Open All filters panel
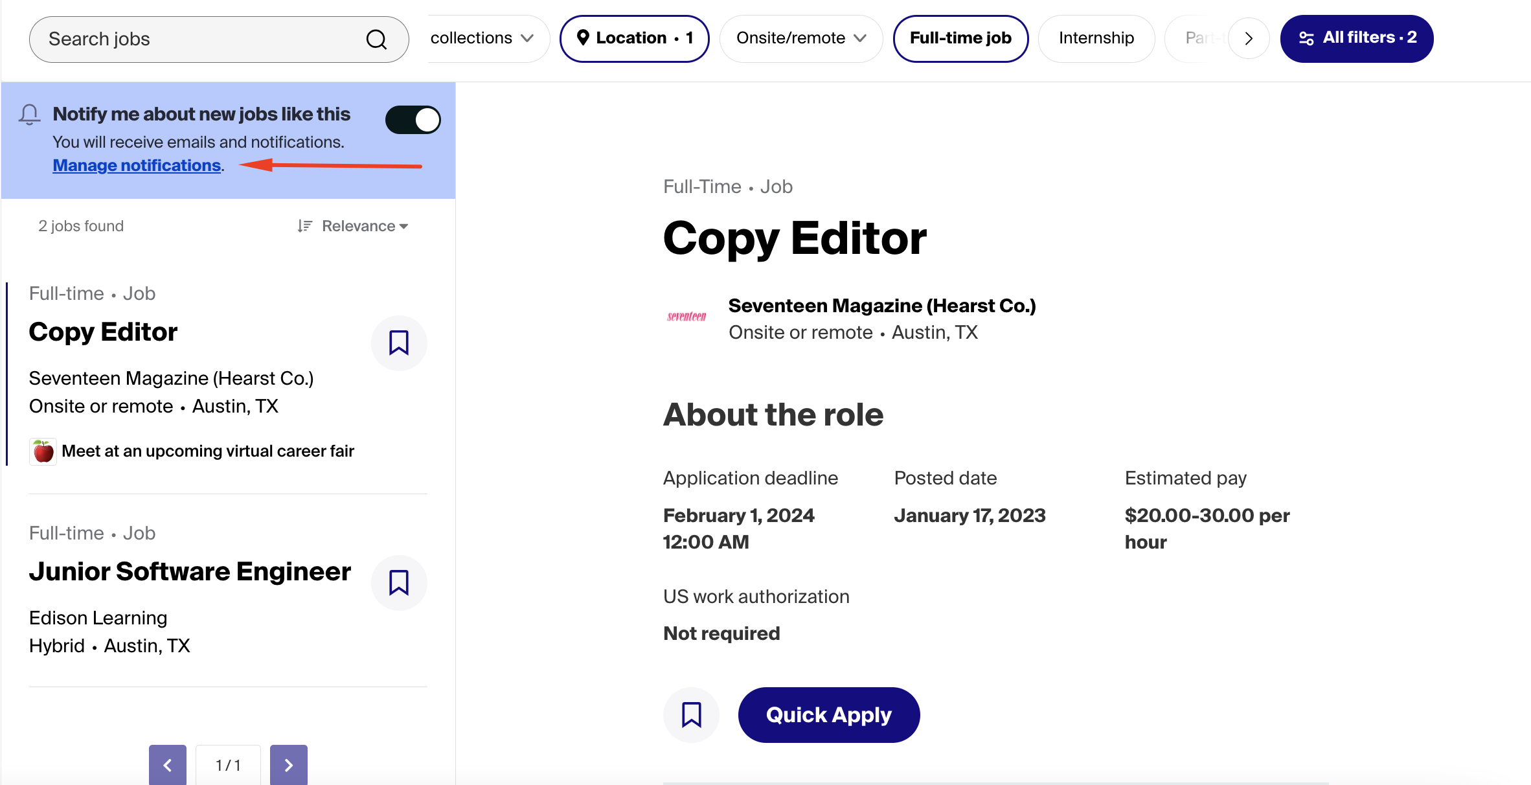 click(x=1357, y=38)
